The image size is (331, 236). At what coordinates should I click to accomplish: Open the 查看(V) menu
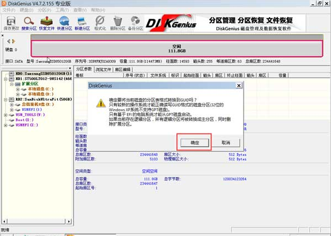80,10
